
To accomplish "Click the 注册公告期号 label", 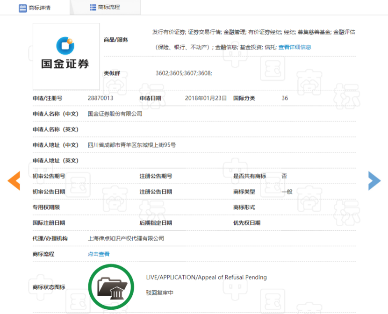I will [156, 176].
